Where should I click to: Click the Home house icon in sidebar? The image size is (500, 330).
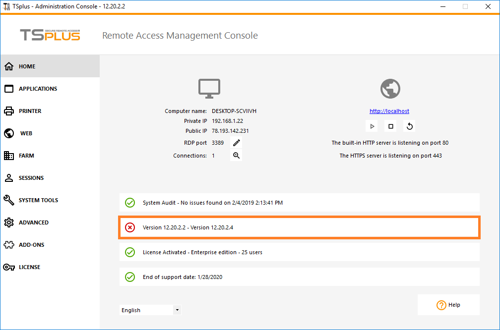[9, 66]
